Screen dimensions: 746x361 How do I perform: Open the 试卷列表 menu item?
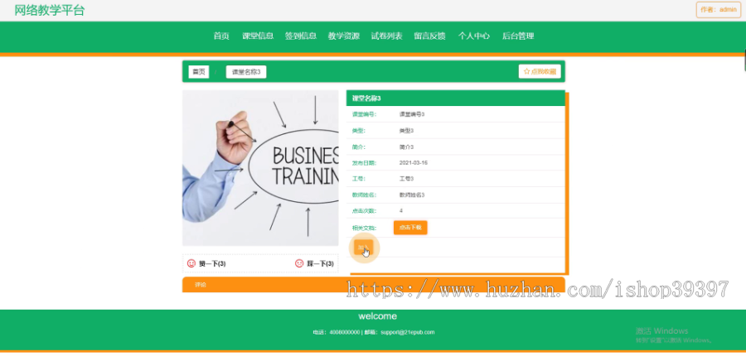[x=387, y=36]
